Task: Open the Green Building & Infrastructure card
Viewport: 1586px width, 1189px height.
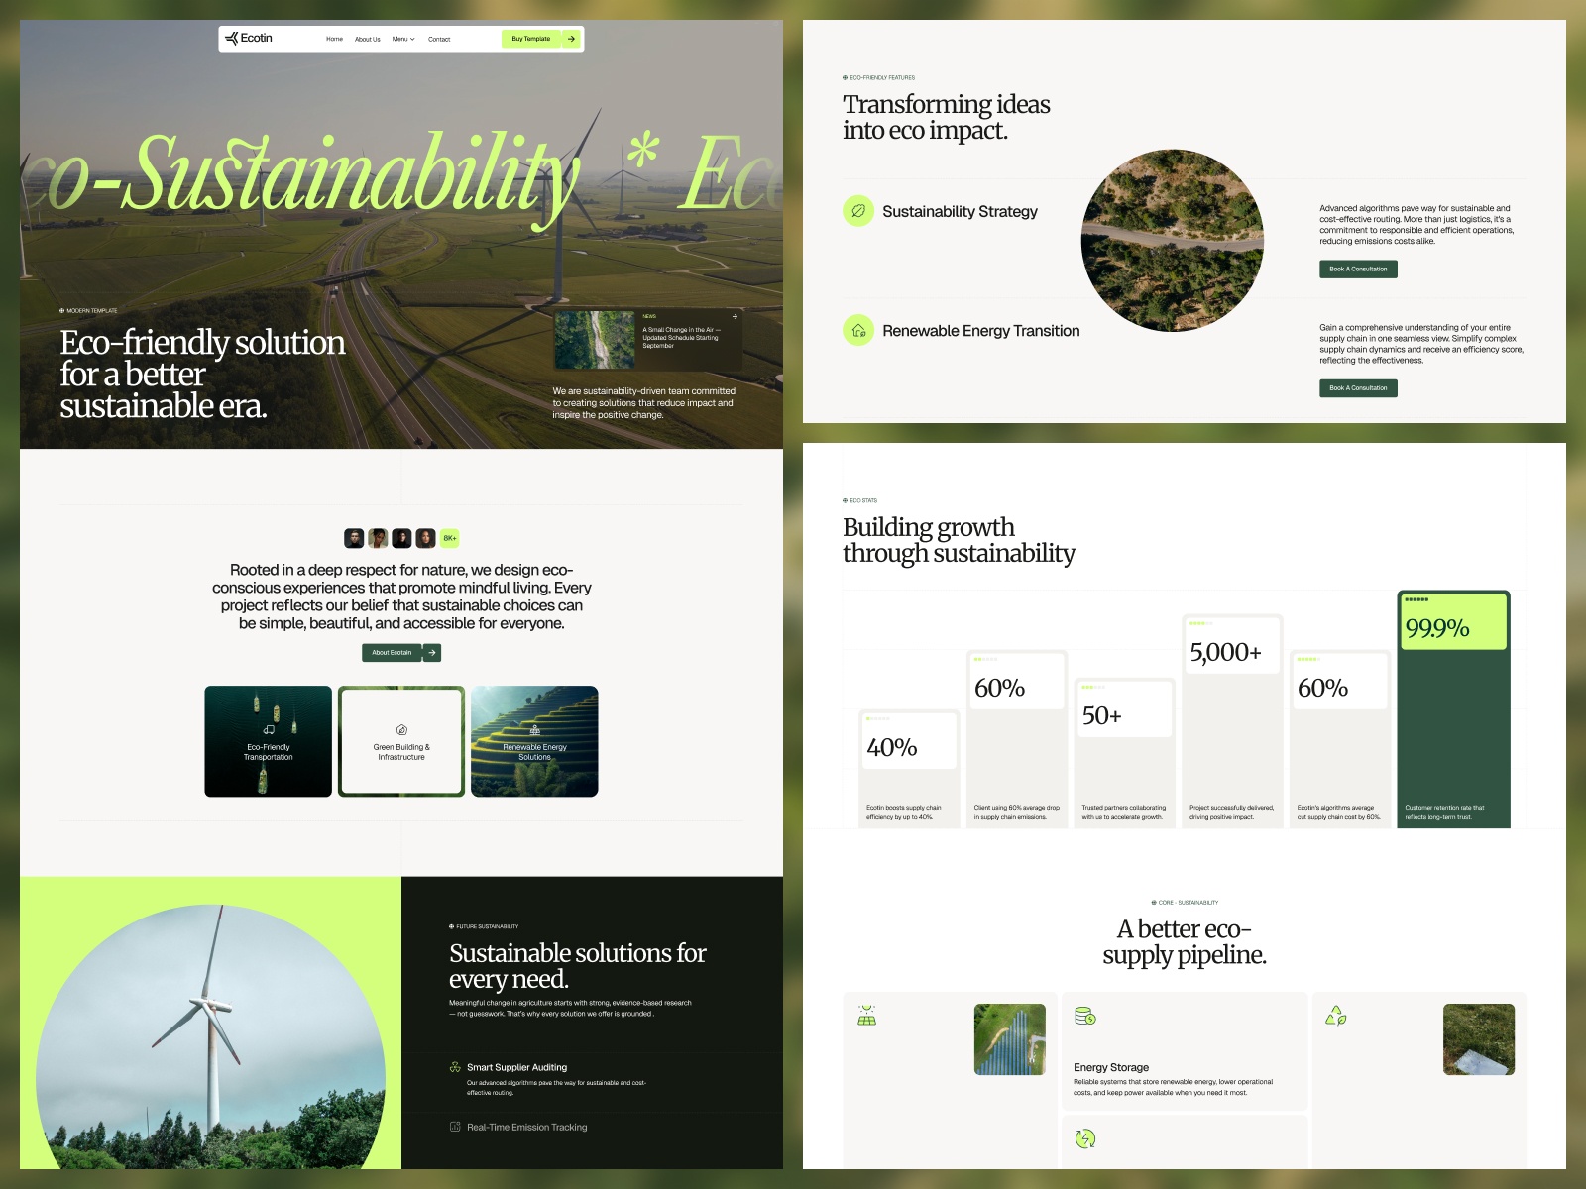Action: click(401, 741)
